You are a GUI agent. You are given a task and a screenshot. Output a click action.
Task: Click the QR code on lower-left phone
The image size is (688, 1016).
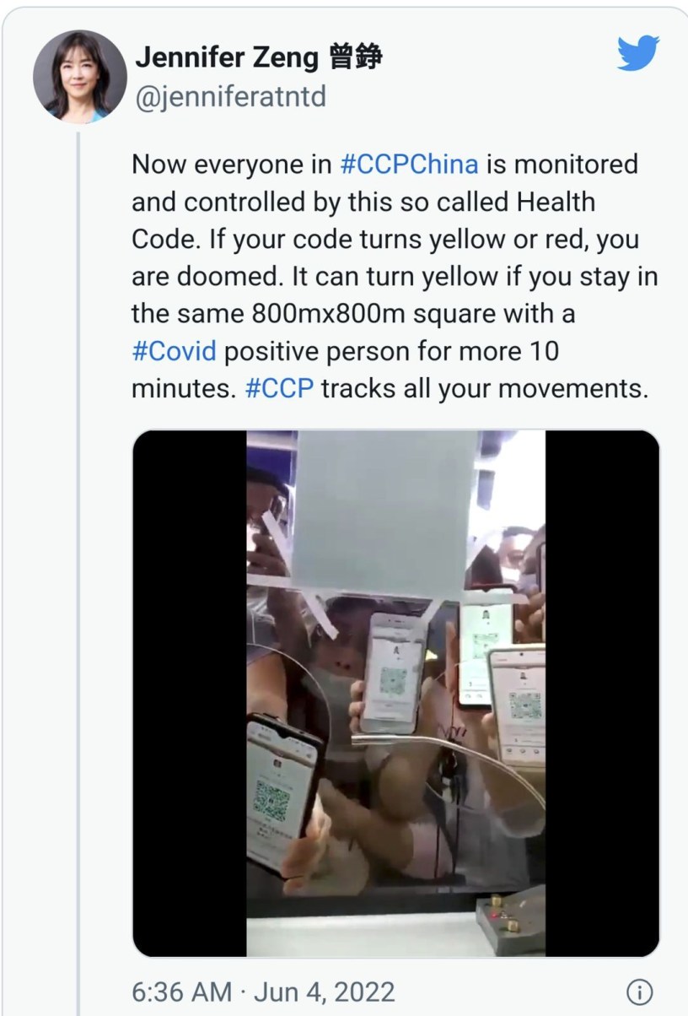pos(271,801)
